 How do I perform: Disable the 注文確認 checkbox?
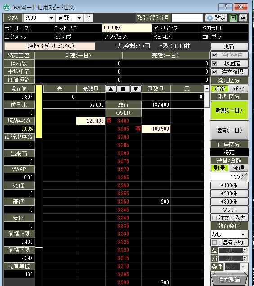pos(215,72)
